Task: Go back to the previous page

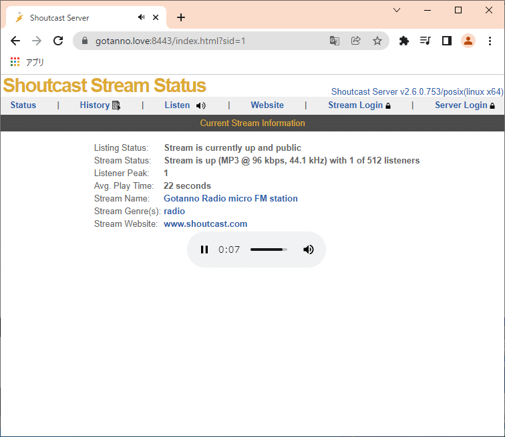Action: [x=15, y=41]
